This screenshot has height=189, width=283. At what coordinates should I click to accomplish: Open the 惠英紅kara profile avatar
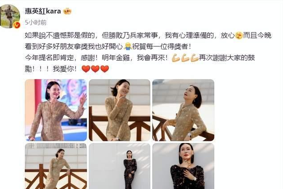[10, 16]
